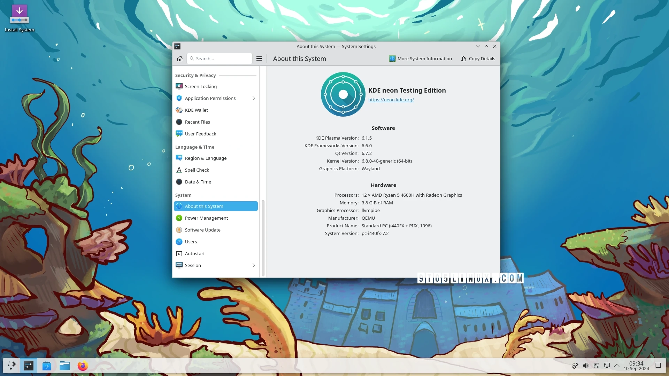Click the home icon in System Settings
This screenshot has height=376, width=669.
click(180, 58)
